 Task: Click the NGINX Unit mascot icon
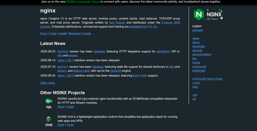pos(49,119)
